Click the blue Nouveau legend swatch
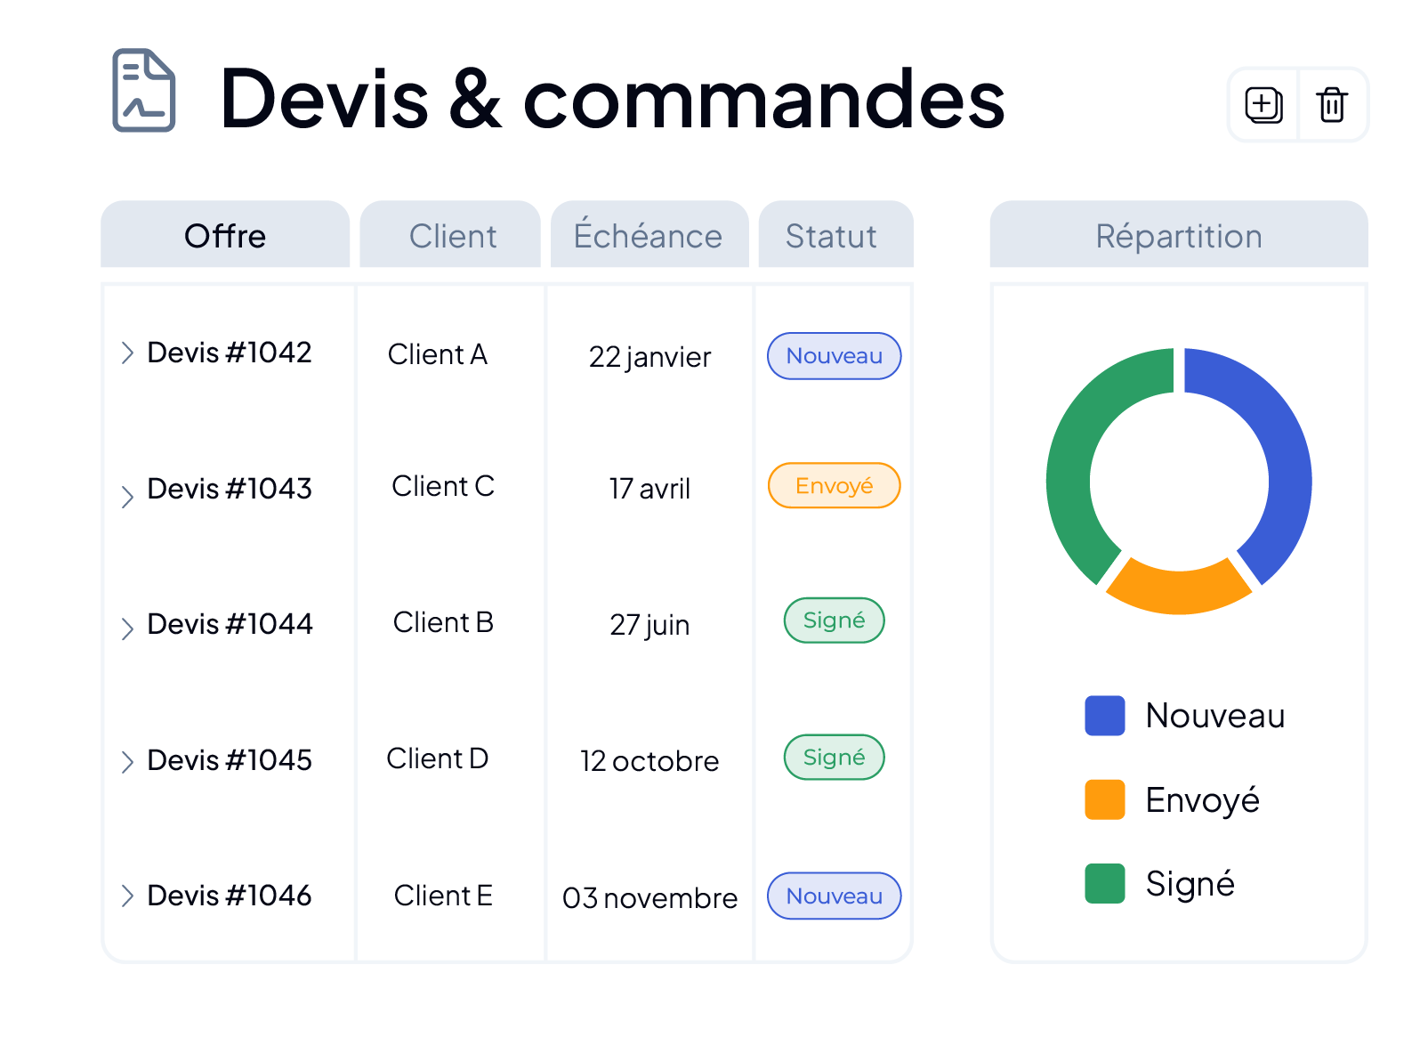The width and height of the screenshot is (1428, 1054). (1105, 716)
